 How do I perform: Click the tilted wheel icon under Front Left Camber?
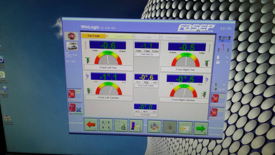(x=89, y=91)
